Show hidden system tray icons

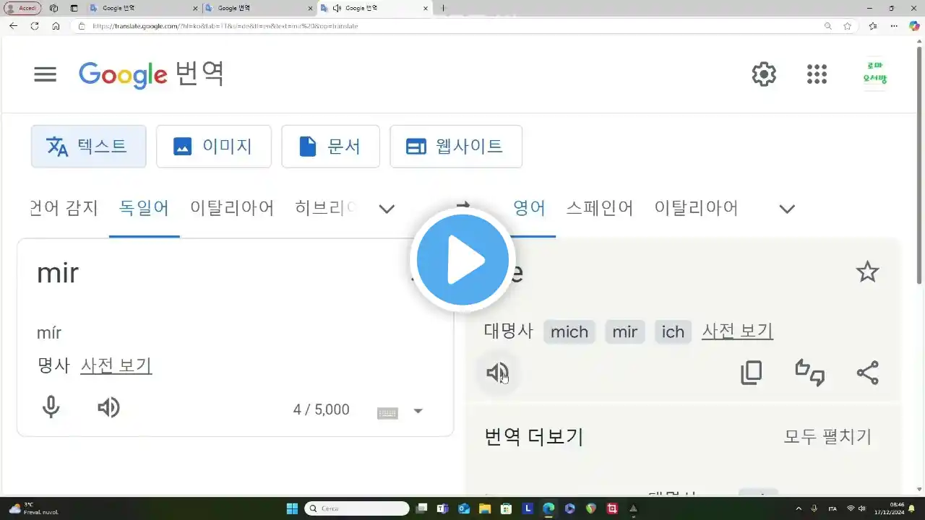click(x=799, y=508)
